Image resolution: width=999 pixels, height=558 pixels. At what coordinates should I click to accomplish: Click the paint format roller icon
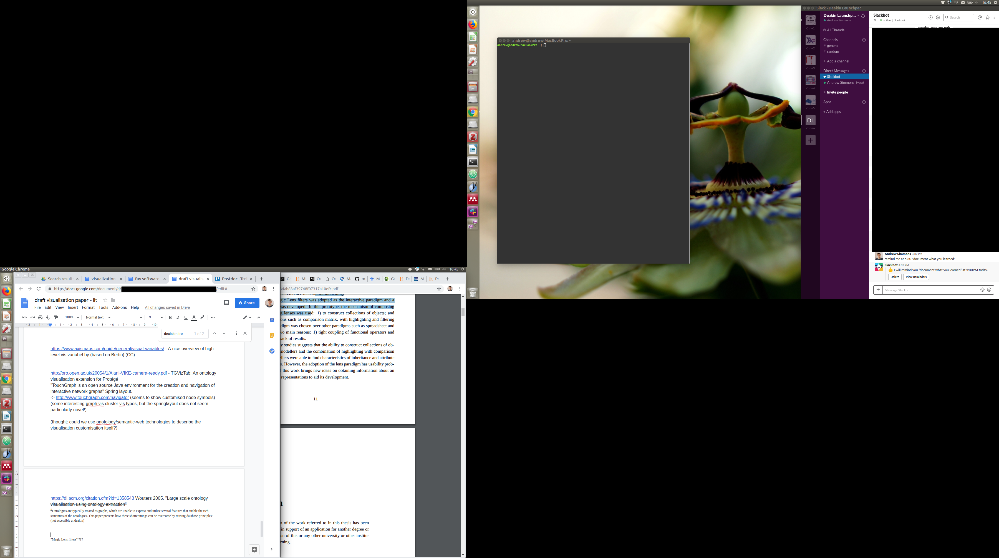click(56, 318)
